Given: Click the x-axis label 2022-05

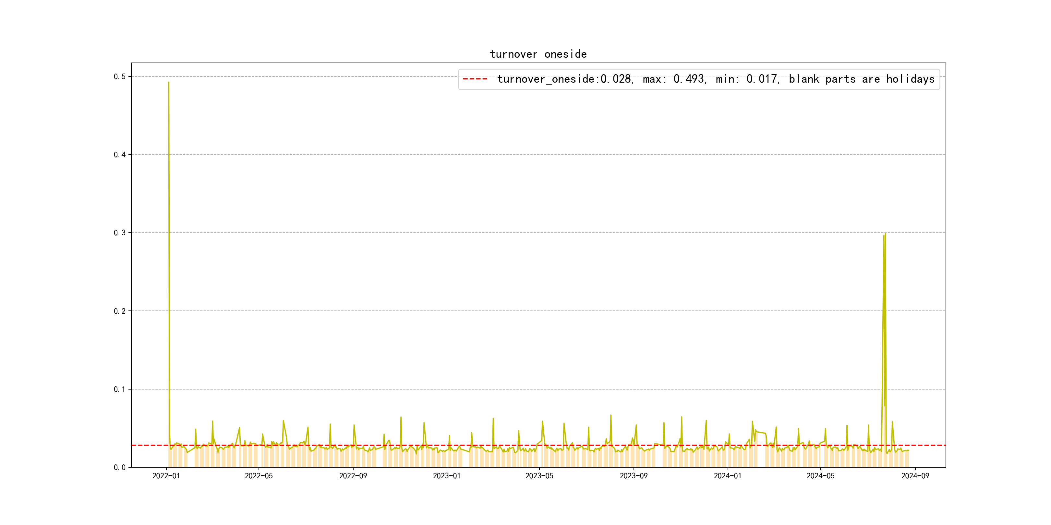Looking at the screenshot, I should [259, 476].
